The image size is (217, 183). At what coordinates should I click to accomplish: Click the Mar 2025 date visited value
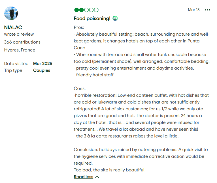(x=42, y=63)
